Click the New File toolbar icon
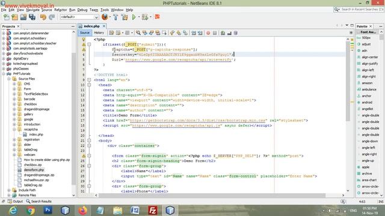The height and width of the screenshot is (216, 385). pyautogui.click(x=7, y=17)
